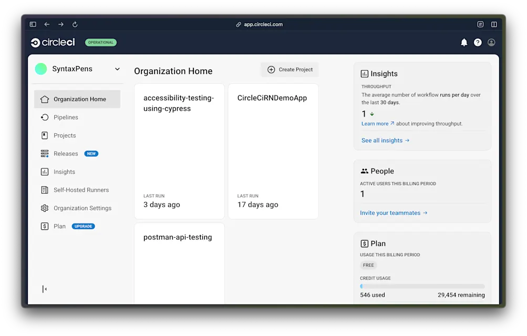Screen dimensions: 527x336
Task: Open Organization Settings via the gear icon
Action: tap(45, 208)
